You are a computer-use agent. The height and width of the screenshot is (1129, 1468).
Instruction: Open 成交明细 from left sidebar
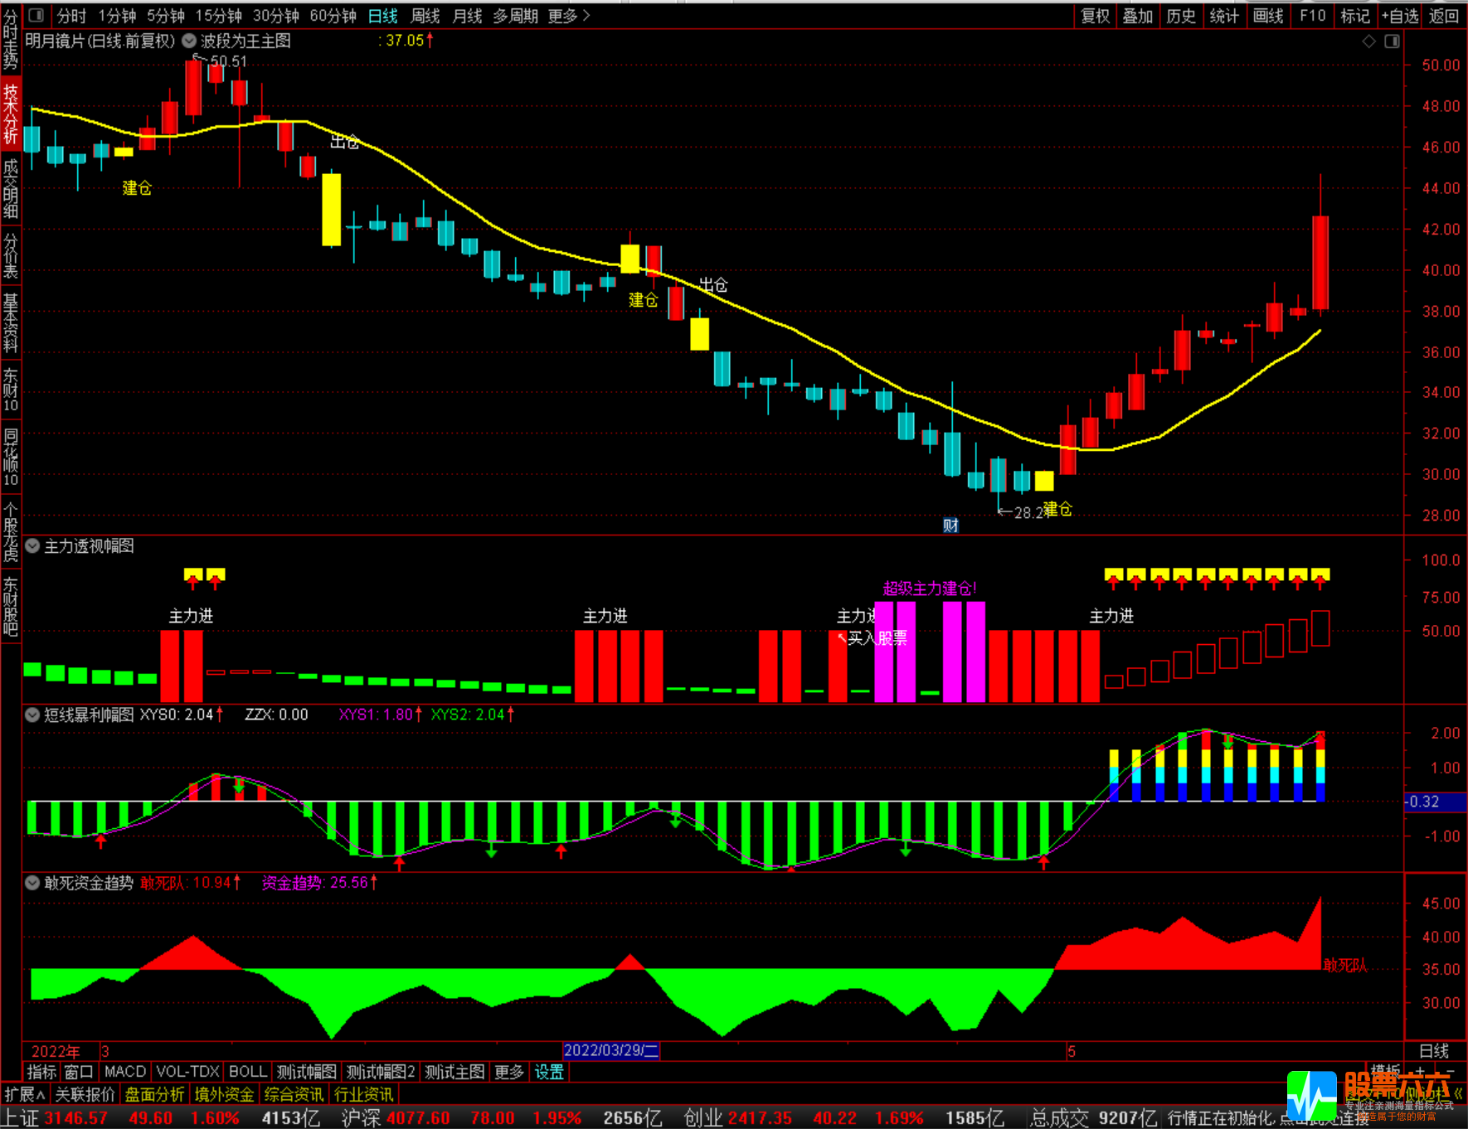pyautogui.click(x=10, y=188)
